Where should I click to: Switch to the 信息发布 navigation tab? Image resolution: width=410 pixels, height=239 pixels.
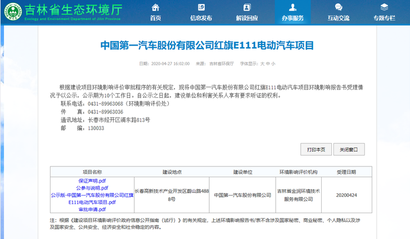[x=201, y=18]
